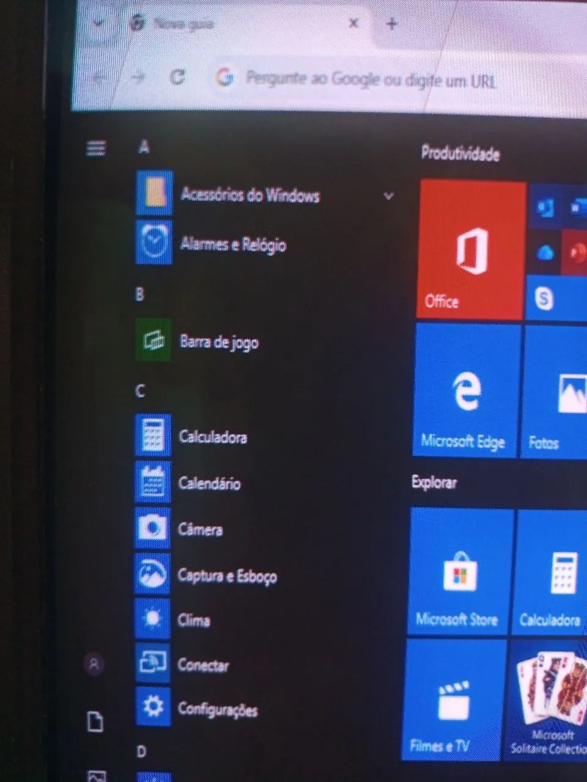
Task: Click the Barra de jogo label
Action: (219, 342)
